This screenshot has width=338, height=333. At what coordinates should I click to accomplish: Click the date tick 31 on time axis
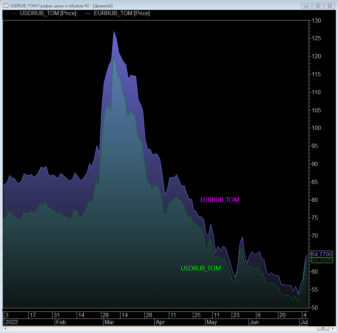[x=57, y=315]
